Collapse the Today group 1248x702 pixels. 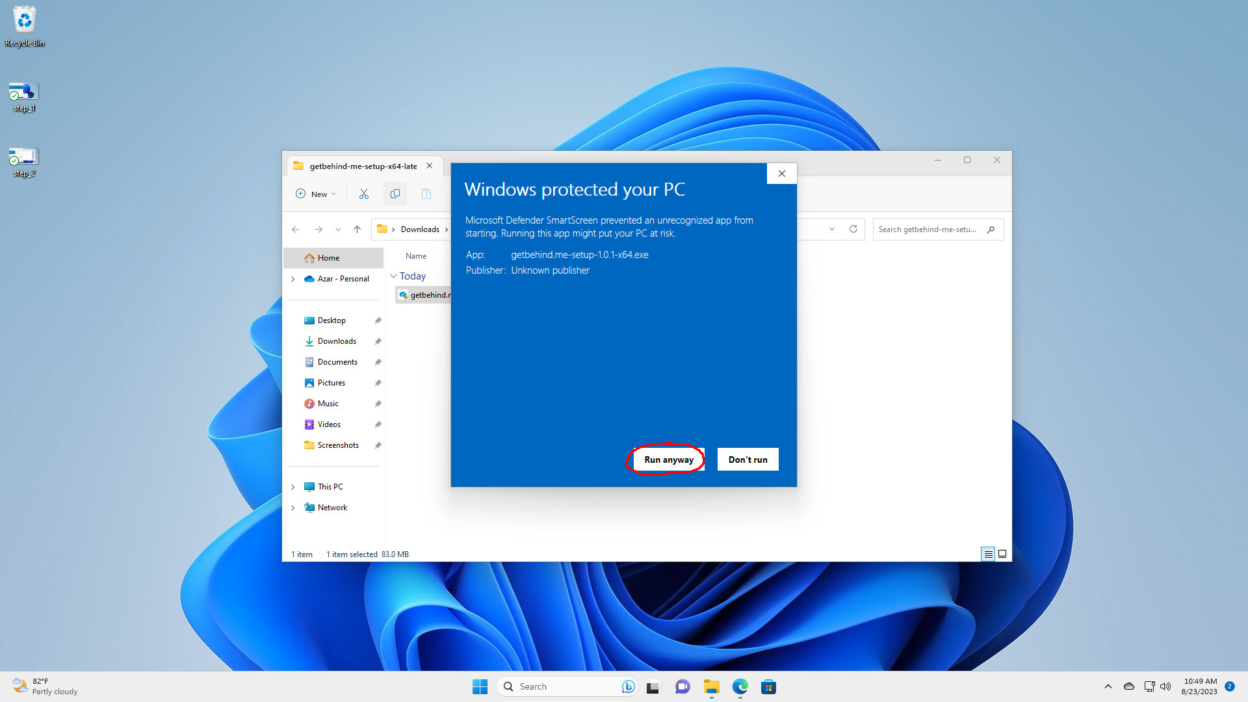[x=393, y=276]
